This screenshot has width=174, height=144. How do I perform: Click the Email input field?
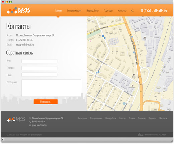(39, 75)
